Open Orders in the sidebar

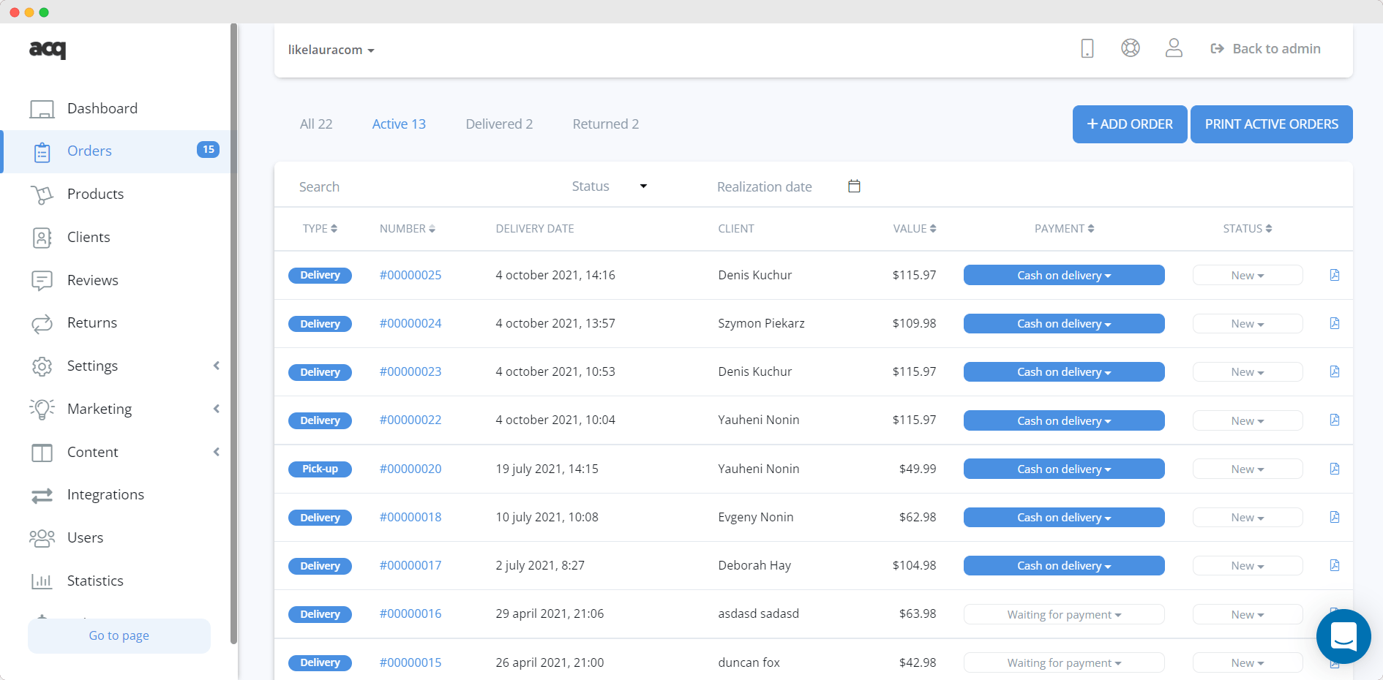click(x=119, y=151)
